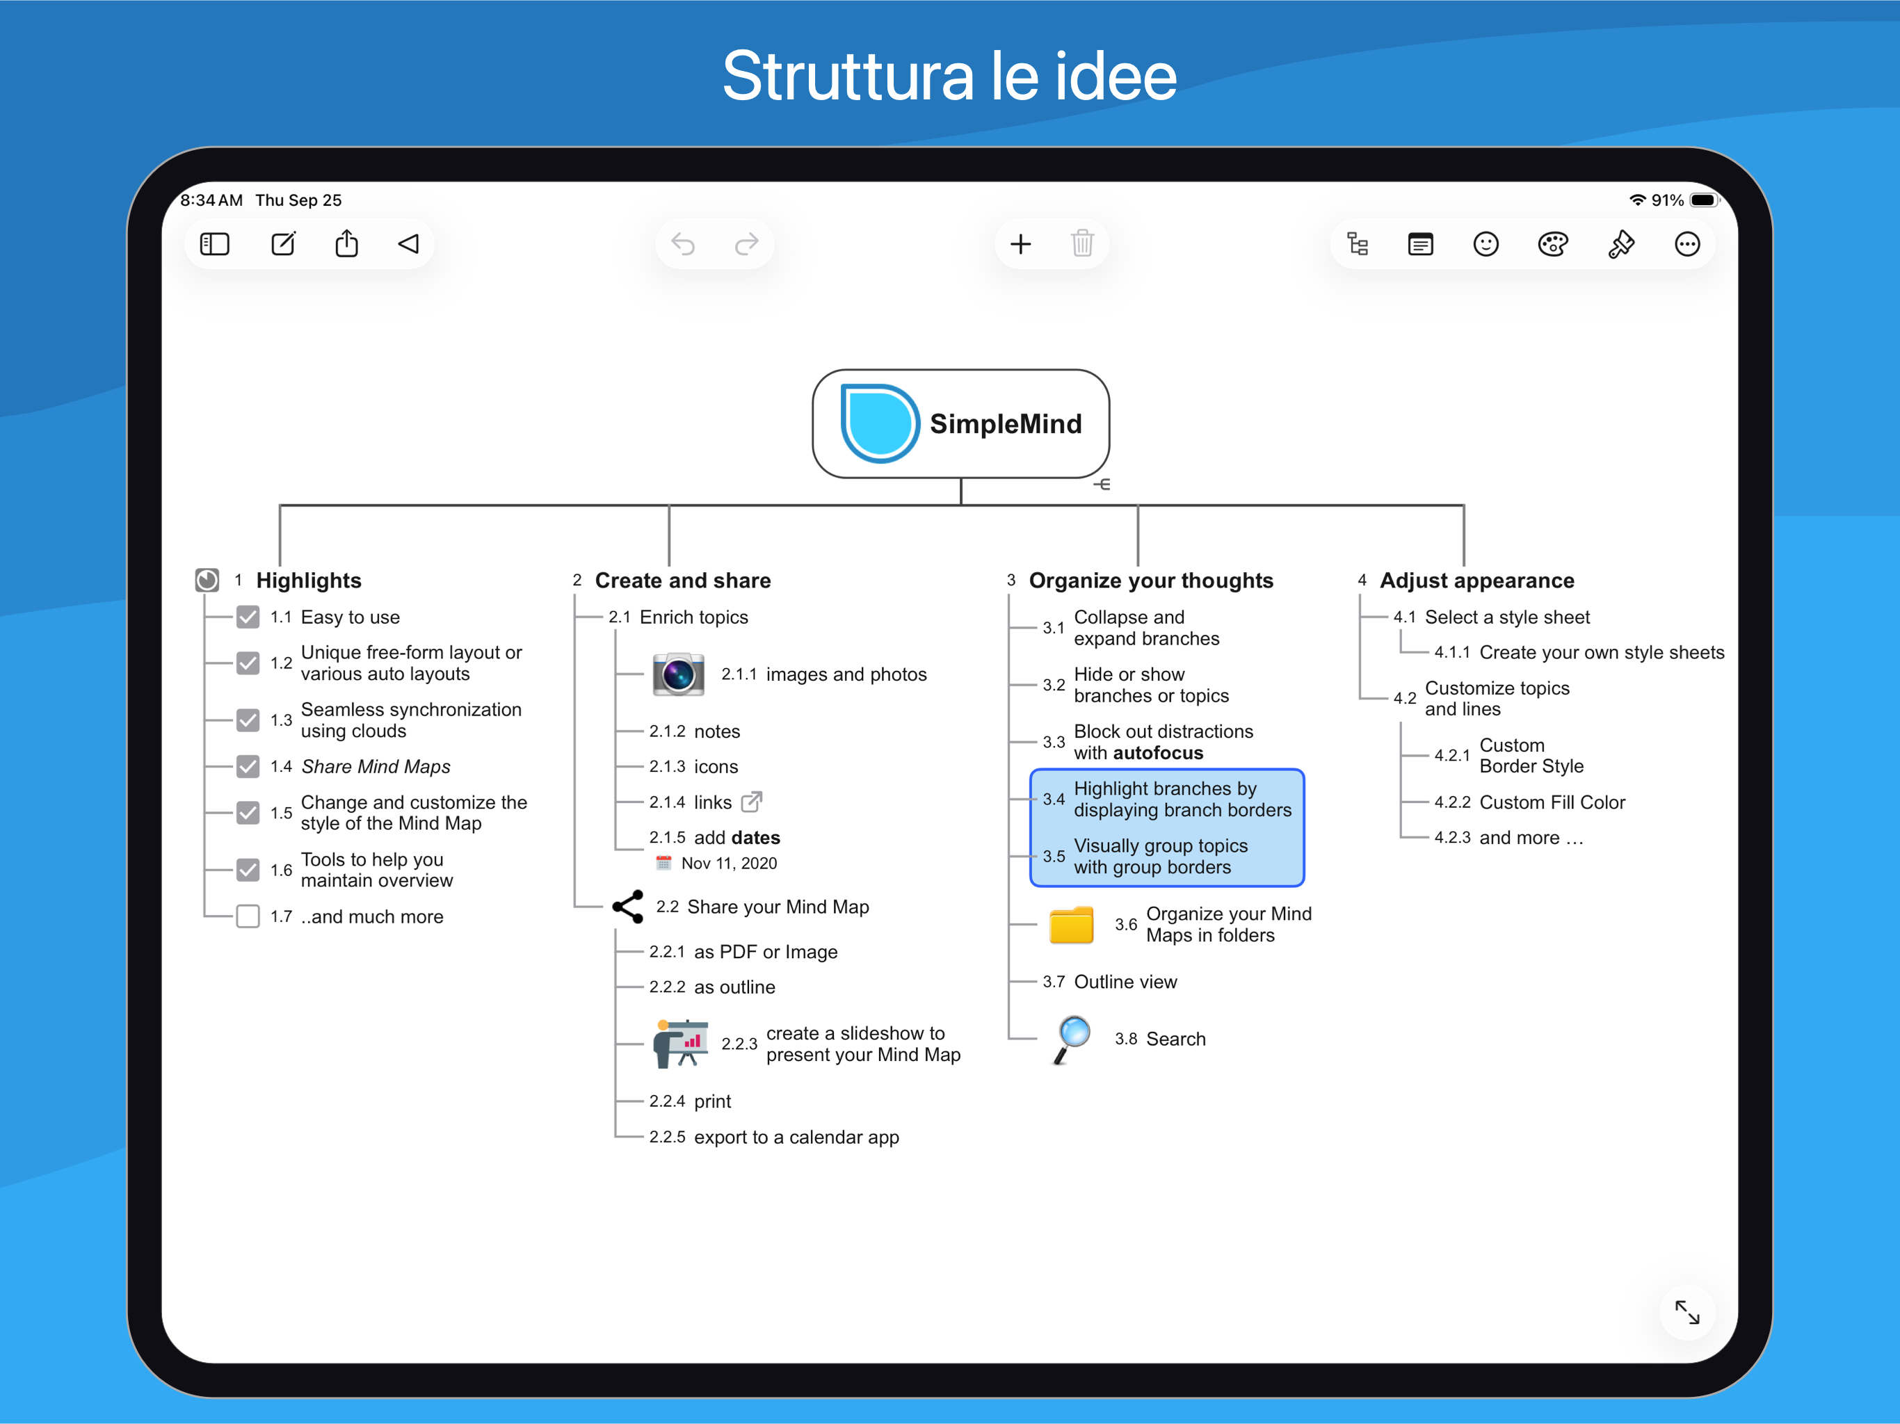Click the fullscreen expand arrows button
The width and height of the screenshot is (1900, 1424).
1687,1311
